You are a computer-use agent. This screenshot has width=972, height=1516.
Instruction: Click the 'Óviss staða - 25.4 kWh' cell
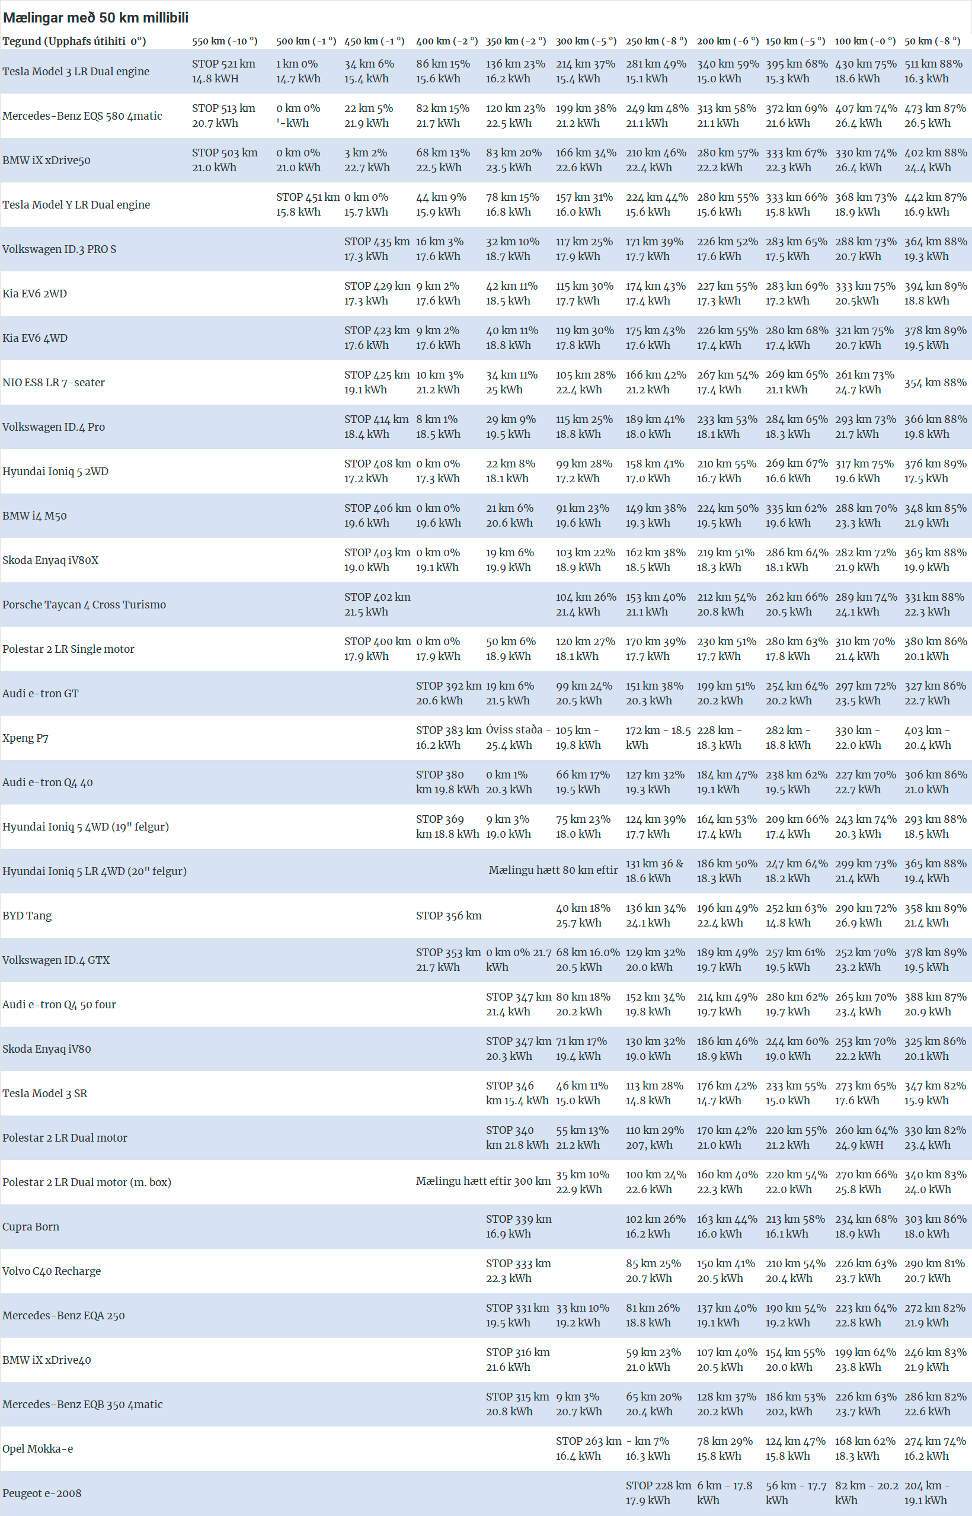(x=518, y=738)
